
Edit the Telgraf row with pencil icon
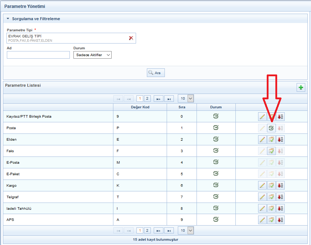pyautogui.click(x=262, y=197)
